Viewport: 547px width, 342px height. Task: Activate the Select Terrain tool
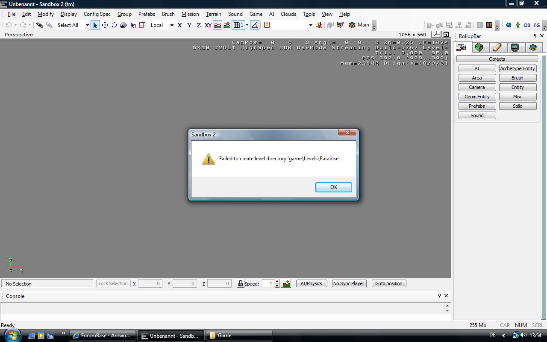(133, 25)
